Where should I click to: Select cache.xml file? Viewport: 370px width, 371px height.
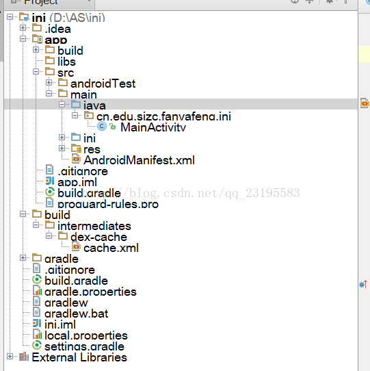(x=111, y=248)
